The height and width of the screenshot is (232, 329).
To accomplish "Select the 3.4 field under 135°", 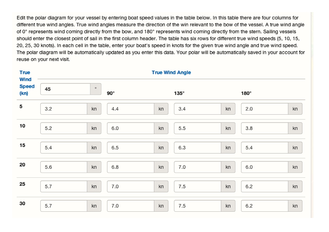I will [x=197, y=109].
